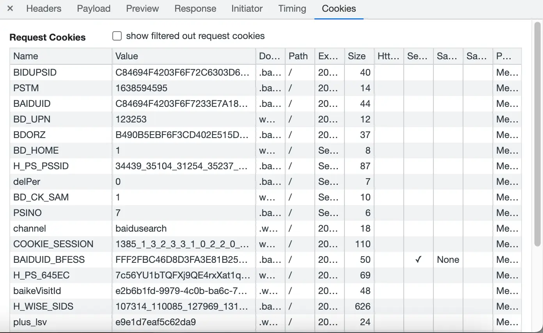Select the plus_lsv cookie name
The image size is (543, 333).
click(30, 322)
